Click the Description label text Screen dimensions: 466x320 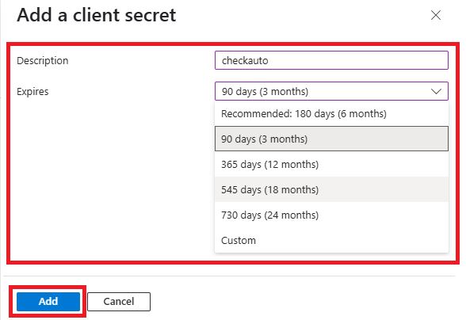[x=43, y=61]
